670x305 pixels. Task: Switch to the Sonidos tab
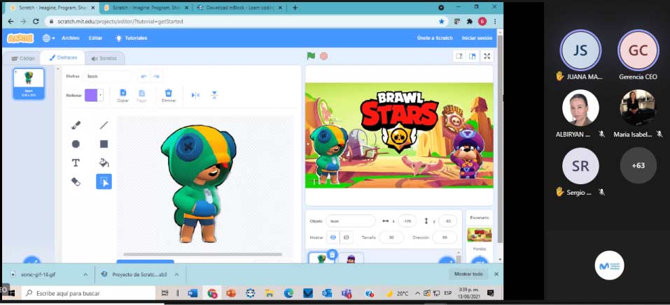coord(104,59)
